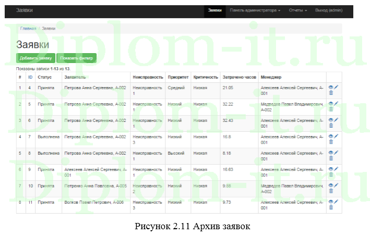Click the trash icon in the ID 4 row

(331, 93)
